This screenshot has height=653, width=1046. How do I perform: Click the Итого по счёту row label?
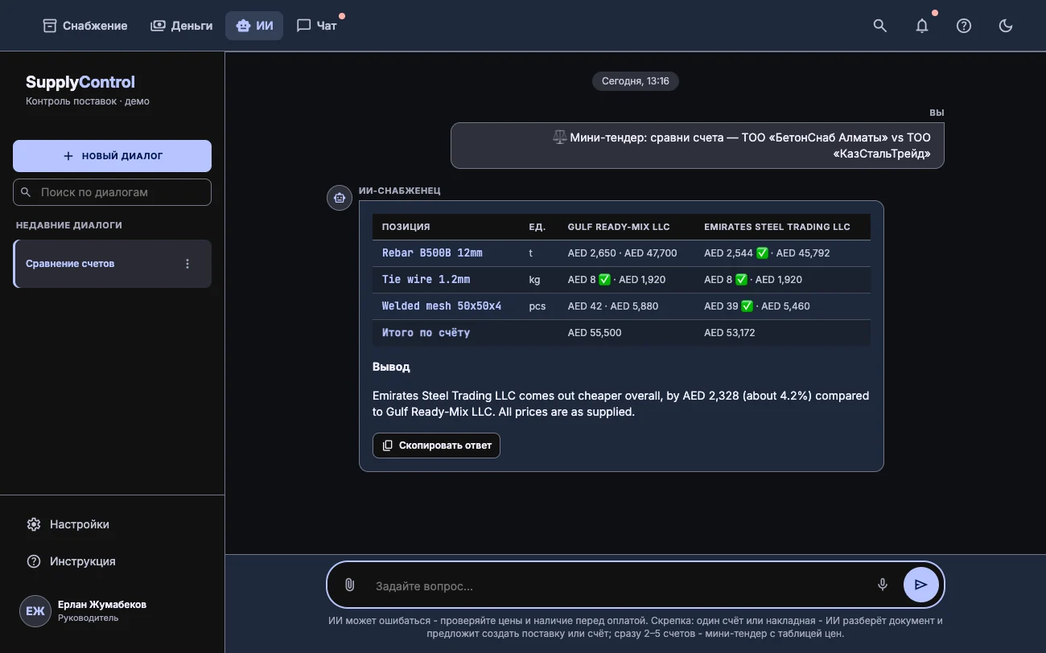tap(426, 333)
